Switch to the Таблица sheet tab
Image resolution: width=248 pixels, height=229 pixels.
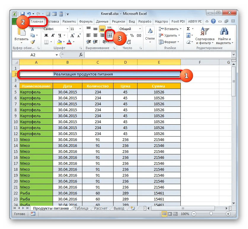click(81, 208)
